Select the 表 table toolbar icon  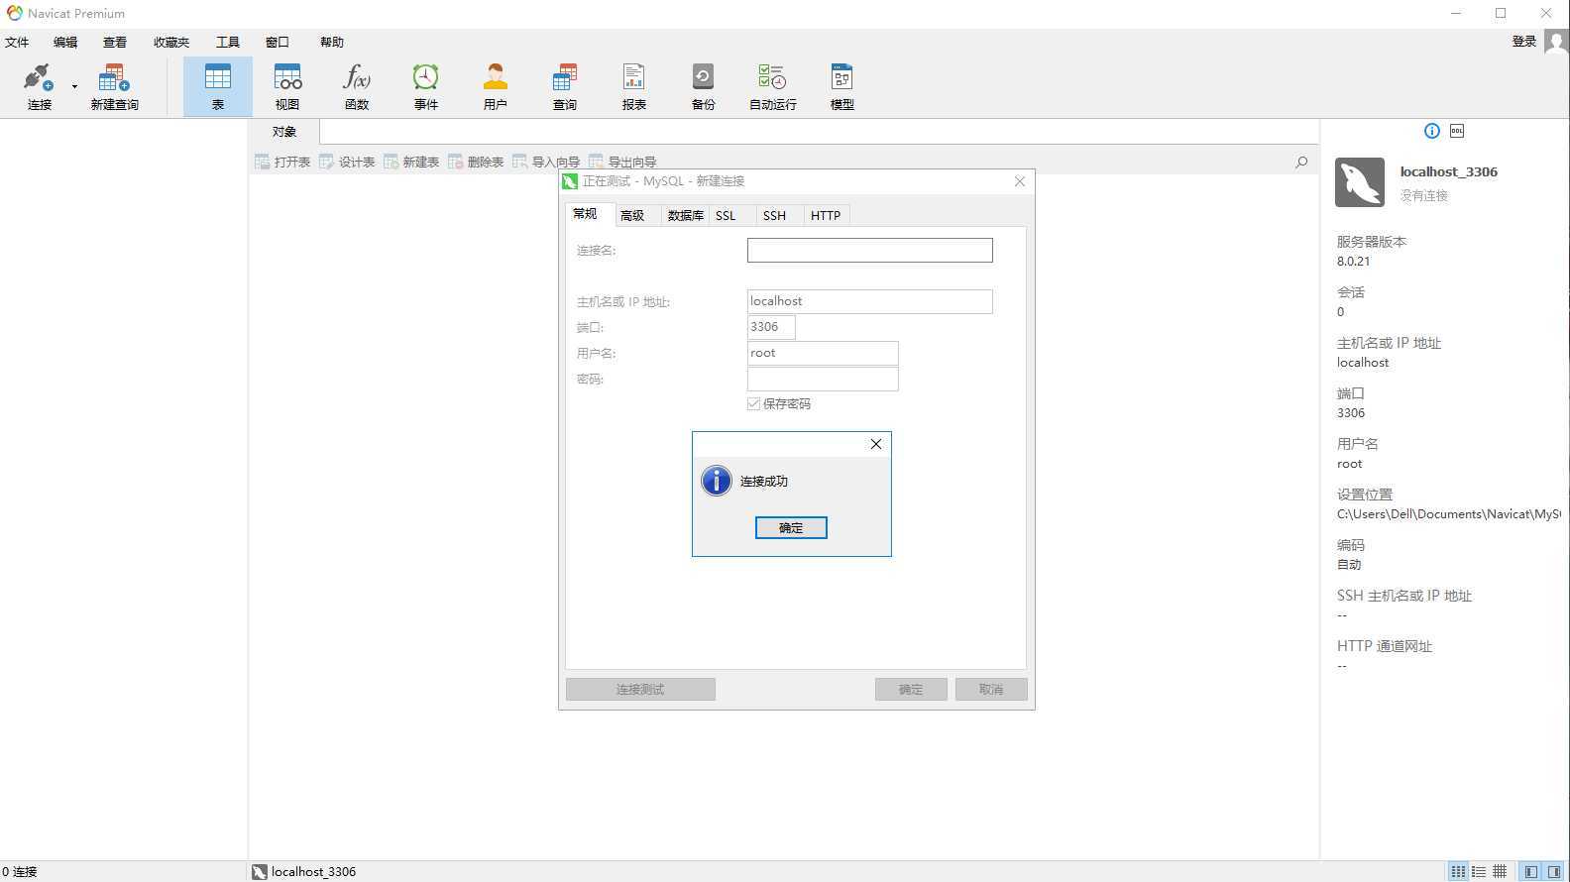click(217, 86)
